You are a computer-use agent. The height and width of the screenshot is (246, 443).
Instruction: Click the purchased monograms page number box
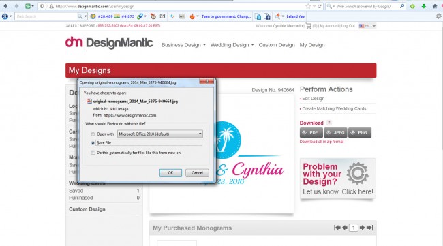click(354, 228)
